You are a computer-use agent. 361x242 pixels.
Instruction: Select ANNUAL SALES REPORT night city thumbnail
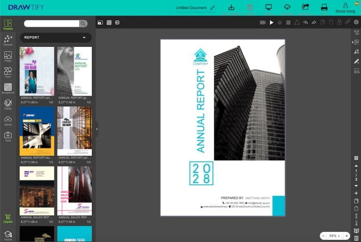(37, 191)
